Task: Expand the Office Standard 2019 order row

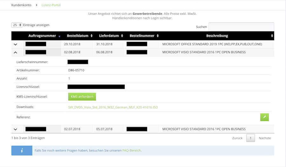Action: pos(15,44)
